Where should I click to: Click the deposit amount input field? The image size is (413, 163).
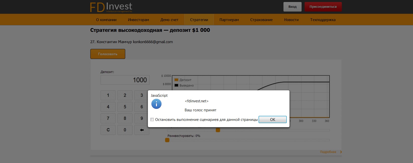(x=125, y=80)
